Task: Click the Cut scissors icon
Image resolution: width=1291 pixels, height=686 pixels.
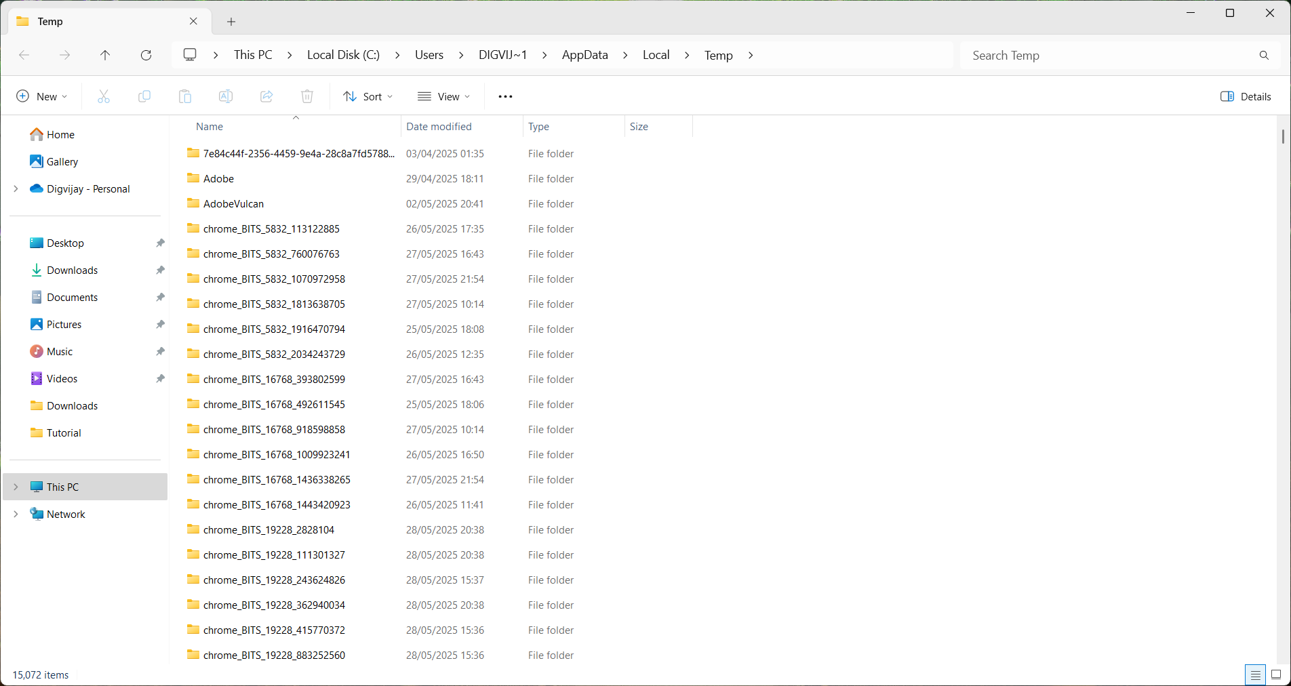Action: tap(104, 96)
